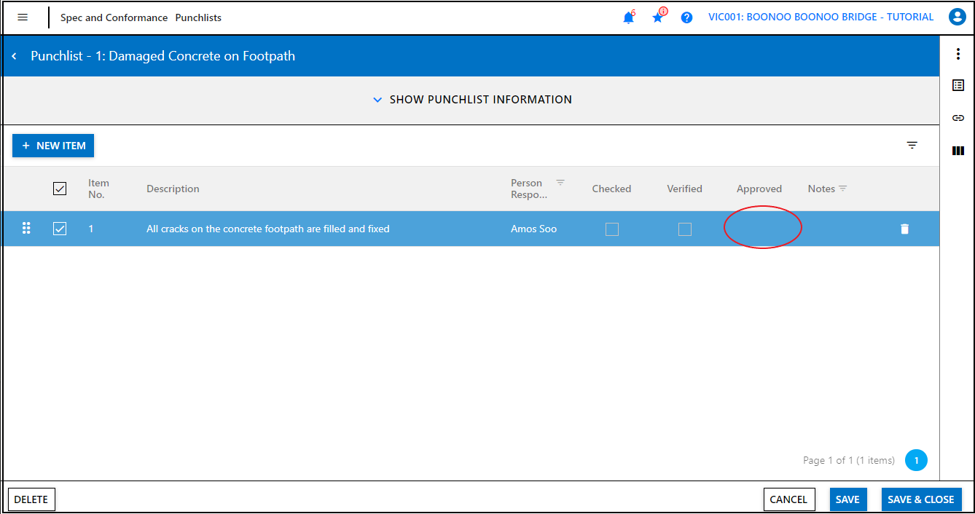
Task: Tick the Verified box for item 1
Action: point(685,229)
